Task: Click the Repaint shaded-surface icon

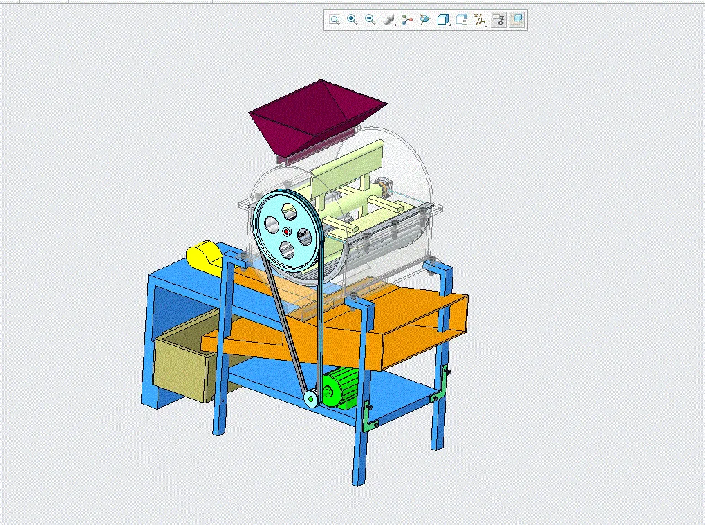Action: tap(389, 19)
